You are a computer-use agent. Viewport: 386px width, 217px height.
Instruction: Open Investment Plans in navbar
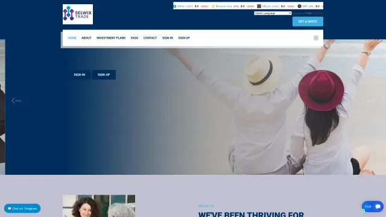(111, 38)
